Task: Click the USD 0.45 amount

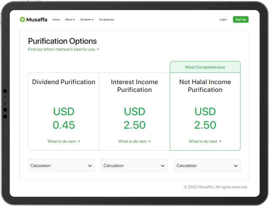Action: coord(64,118)
